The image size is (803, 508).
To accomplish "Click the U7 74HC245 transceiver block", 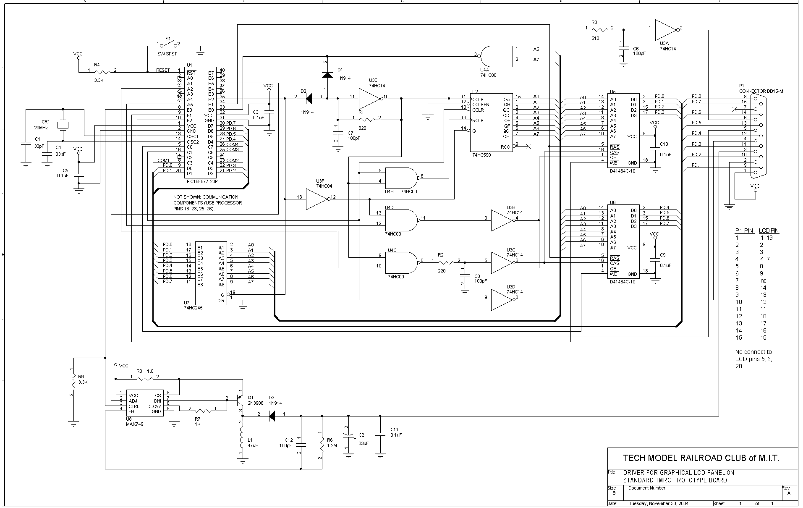I will pyautogui.click(x=211, y=273).
